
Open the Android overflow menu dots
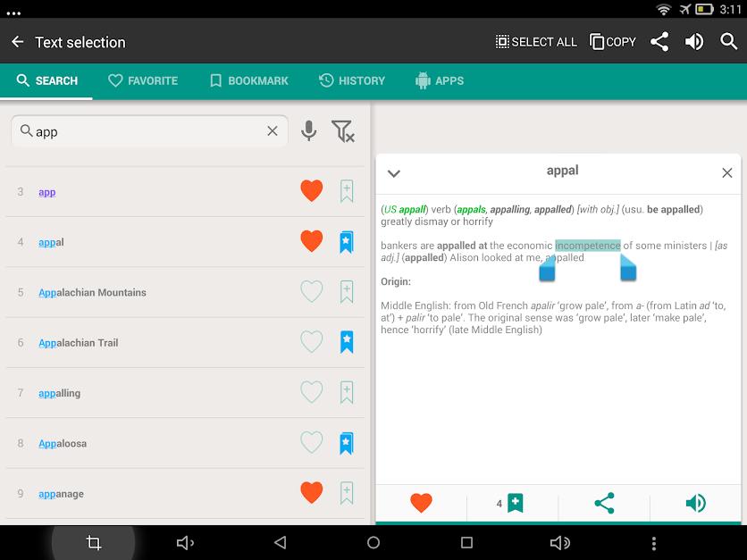[x=654, y=543]
